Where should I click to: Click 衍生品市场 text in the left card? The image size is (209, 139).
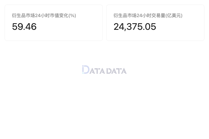pyautogui.click(x=24, y=15)
